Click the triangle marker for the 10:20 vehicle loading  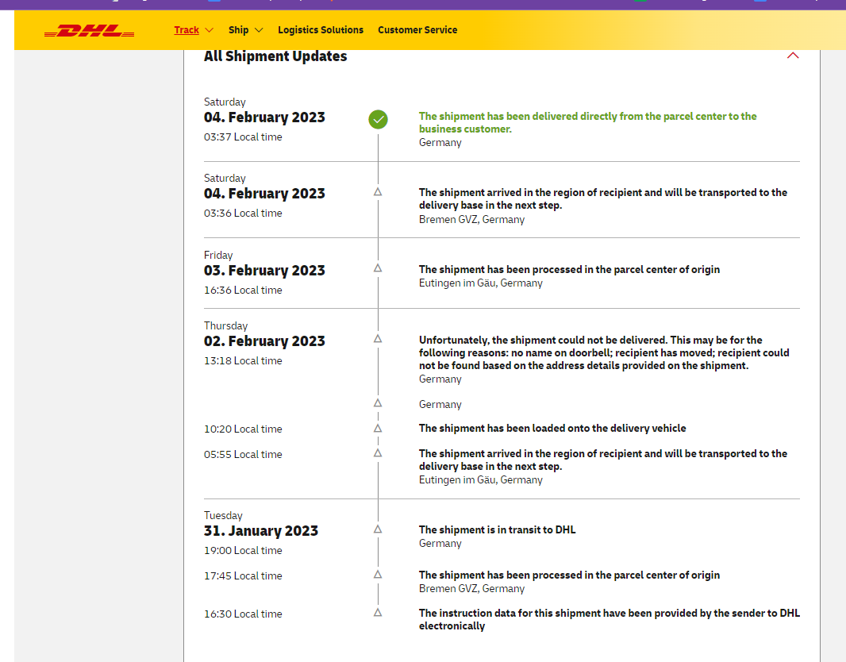tap(378, 429)
